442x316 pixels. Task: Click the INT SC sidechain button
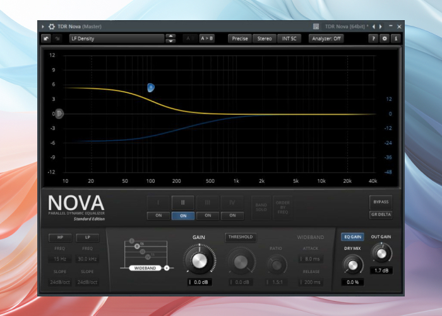click(x=289, y=38)
